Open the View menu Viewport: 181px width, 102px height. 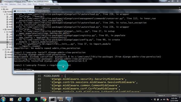click(x=24, y=4)
